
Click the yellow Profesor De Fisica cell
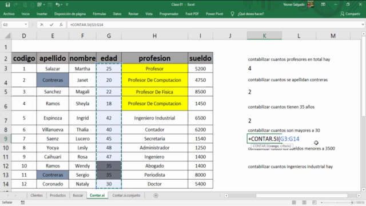154,92
